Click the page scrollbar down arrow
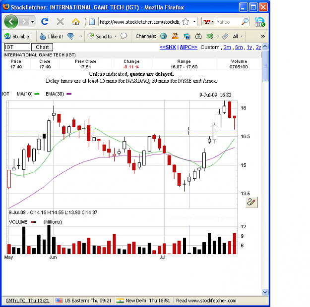This screenshot has height=307, width=310. point(265,292)
